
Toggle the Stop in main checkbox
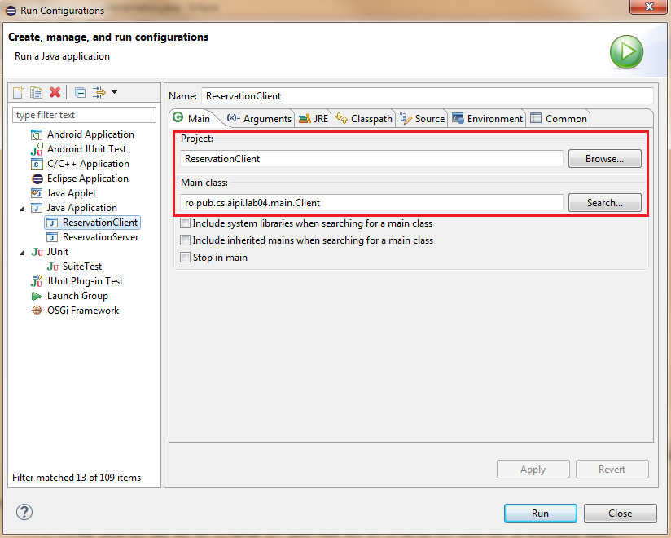186,258
